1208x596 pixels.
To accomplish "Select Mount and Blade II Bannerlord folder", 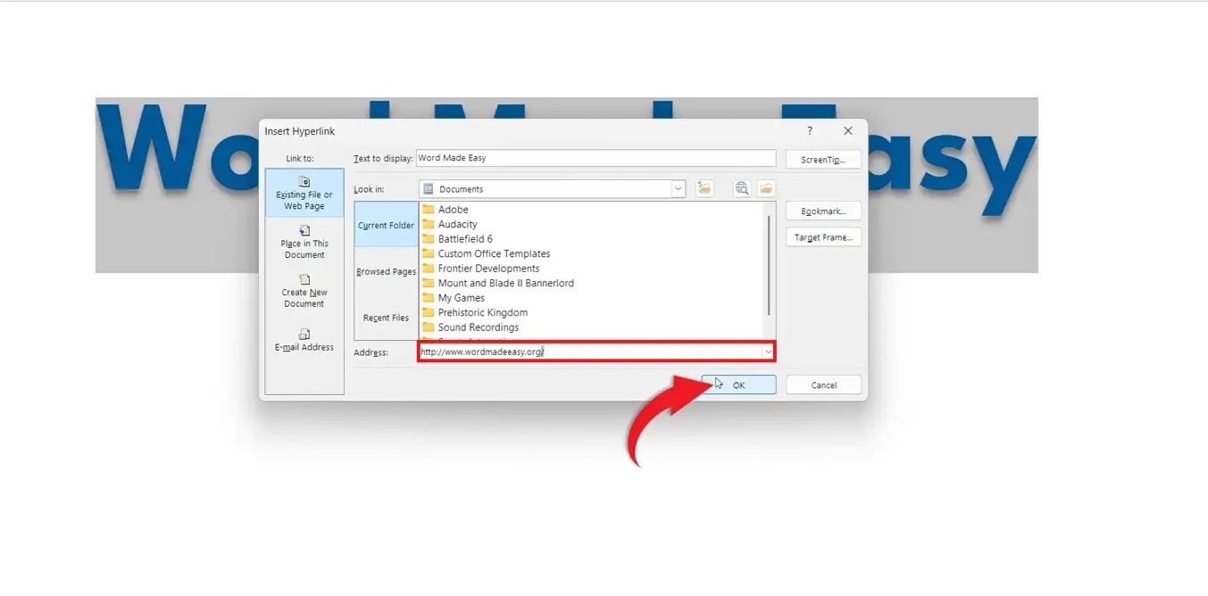I will pos(497,283).
